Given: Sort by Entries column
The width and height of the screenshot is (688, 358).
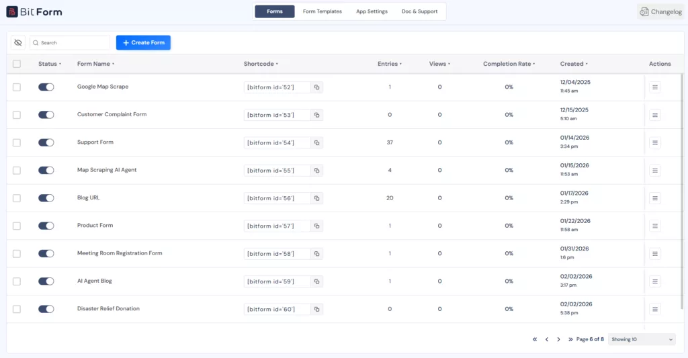Looking at the screenshot, I should 390,64.
